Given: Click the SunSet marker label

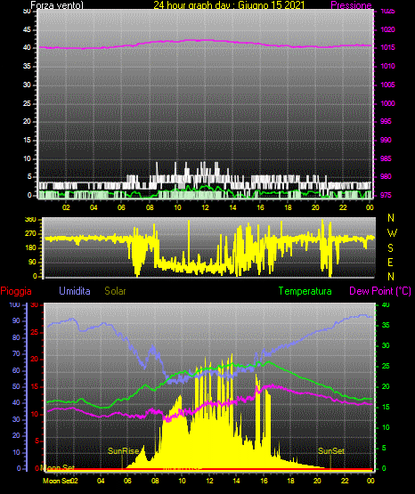Looking at the screenshot, I should [331, 451].
